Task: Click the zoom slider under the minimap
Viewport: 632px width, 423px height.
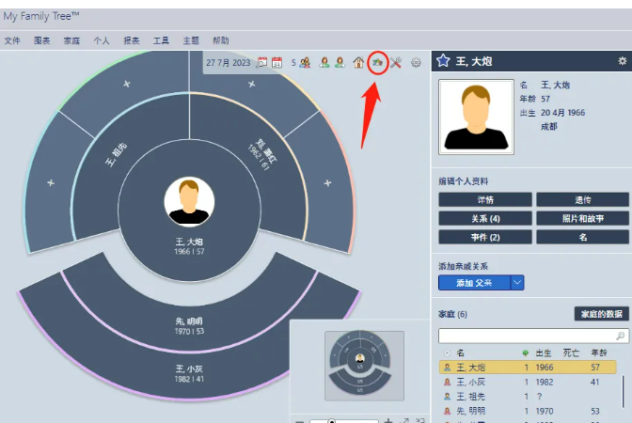Action: point(331,420)
